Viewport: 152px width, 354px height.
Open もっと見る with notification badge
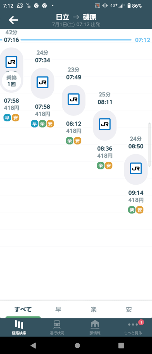tap(133, 327)
